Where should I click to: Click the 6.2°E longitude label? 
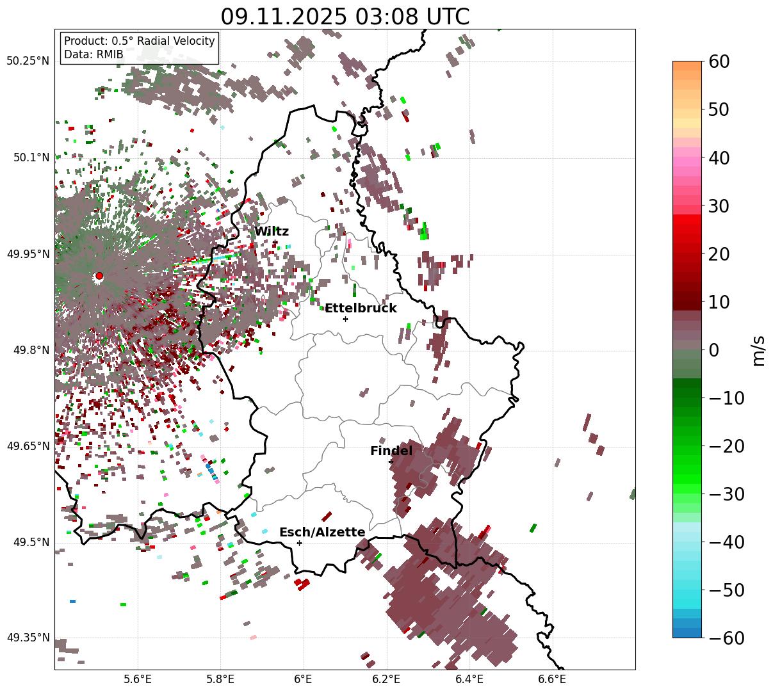pos(387,679)
